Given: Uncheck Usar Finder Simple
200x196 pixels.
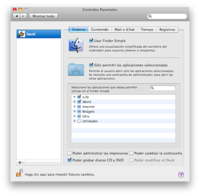Looking at the screenshot, I should (x=91, y=41).
